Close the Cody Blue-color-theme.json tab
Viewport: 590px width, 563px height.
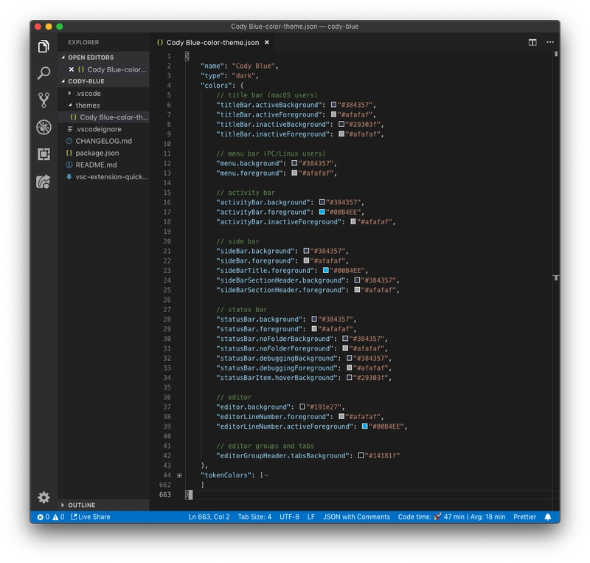(267, 43)
